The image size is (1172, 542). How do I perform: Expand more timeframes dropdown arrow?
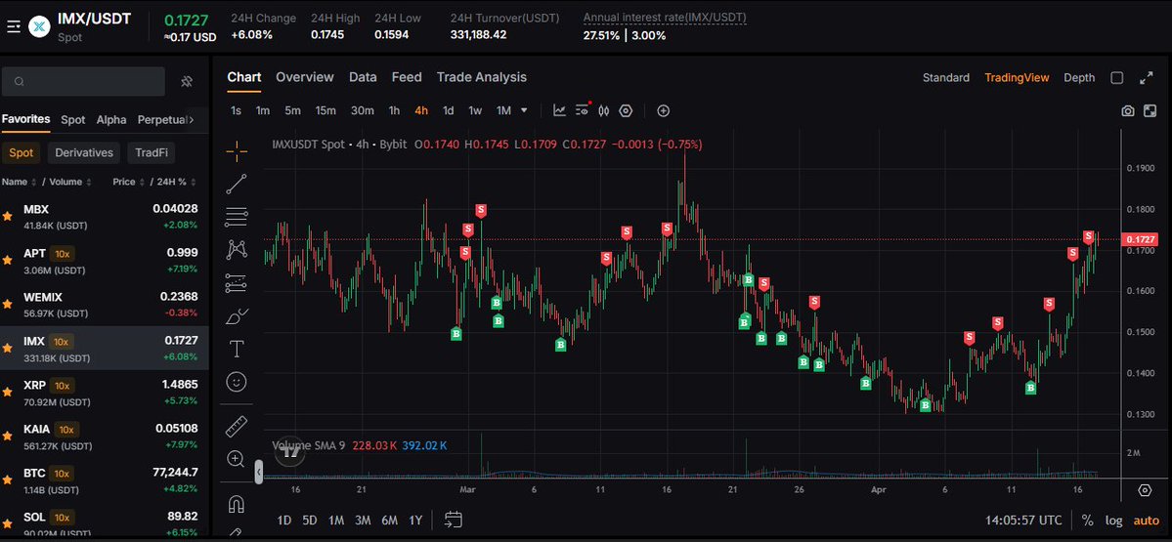pos(524,110)
